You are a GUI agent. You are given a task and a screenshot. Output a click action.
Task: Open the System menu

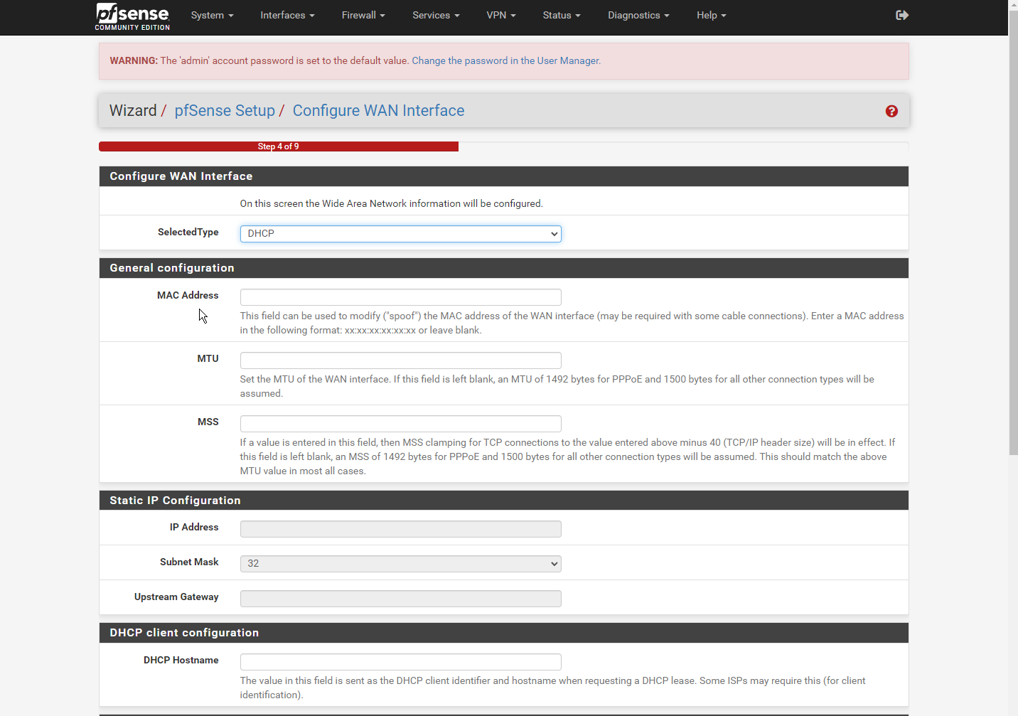(212, 15)
